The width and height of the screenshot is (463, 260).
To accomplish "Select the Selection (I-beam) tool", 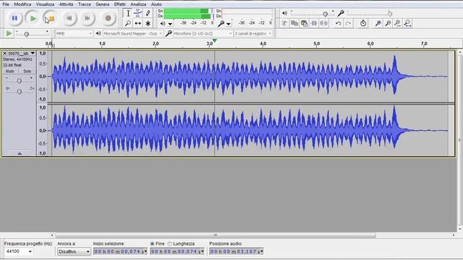I will pos(128,13).
